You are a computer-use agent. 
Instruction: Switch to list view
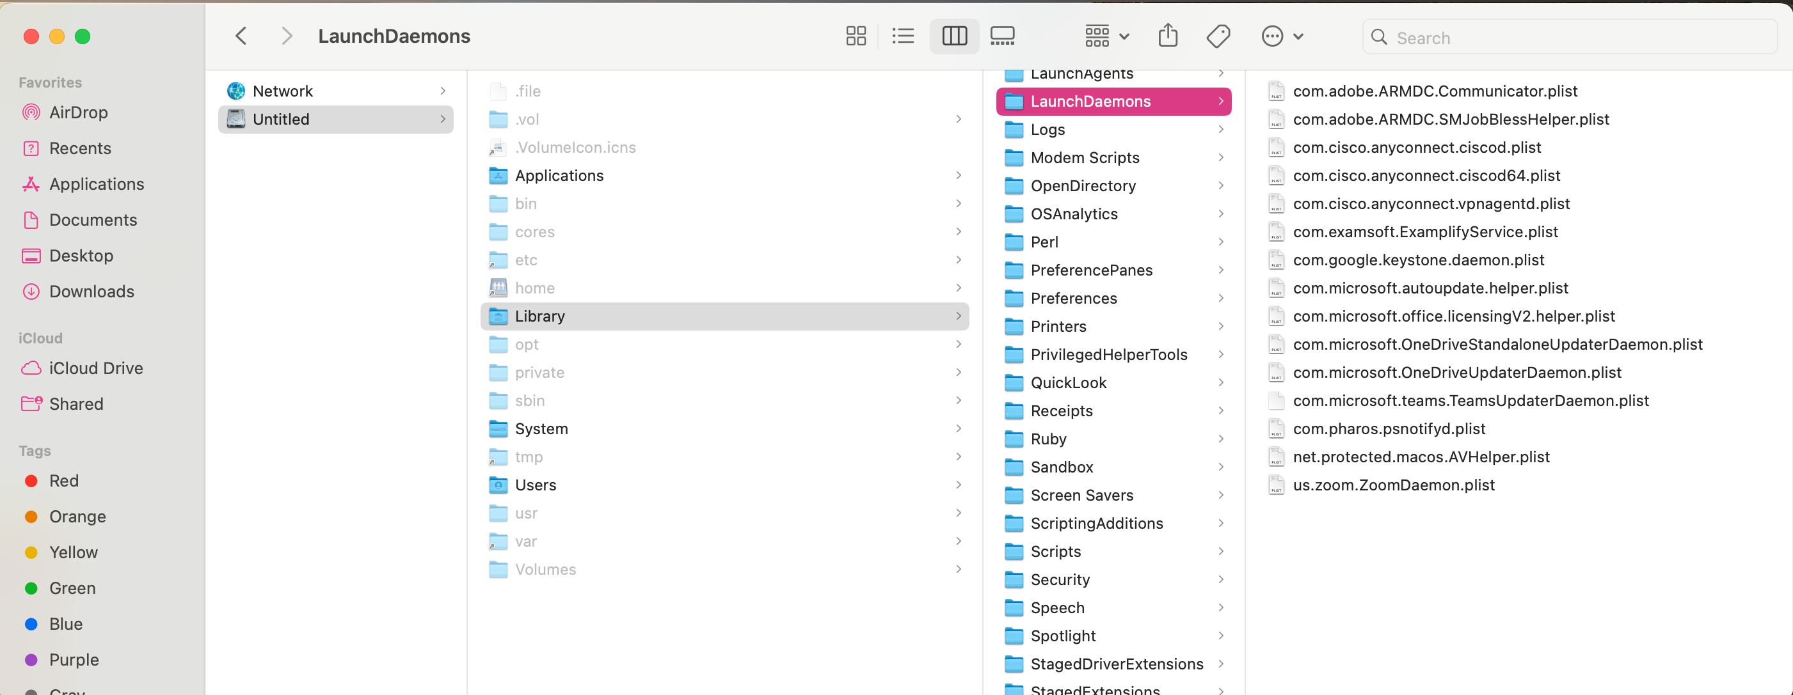point(903,36)
